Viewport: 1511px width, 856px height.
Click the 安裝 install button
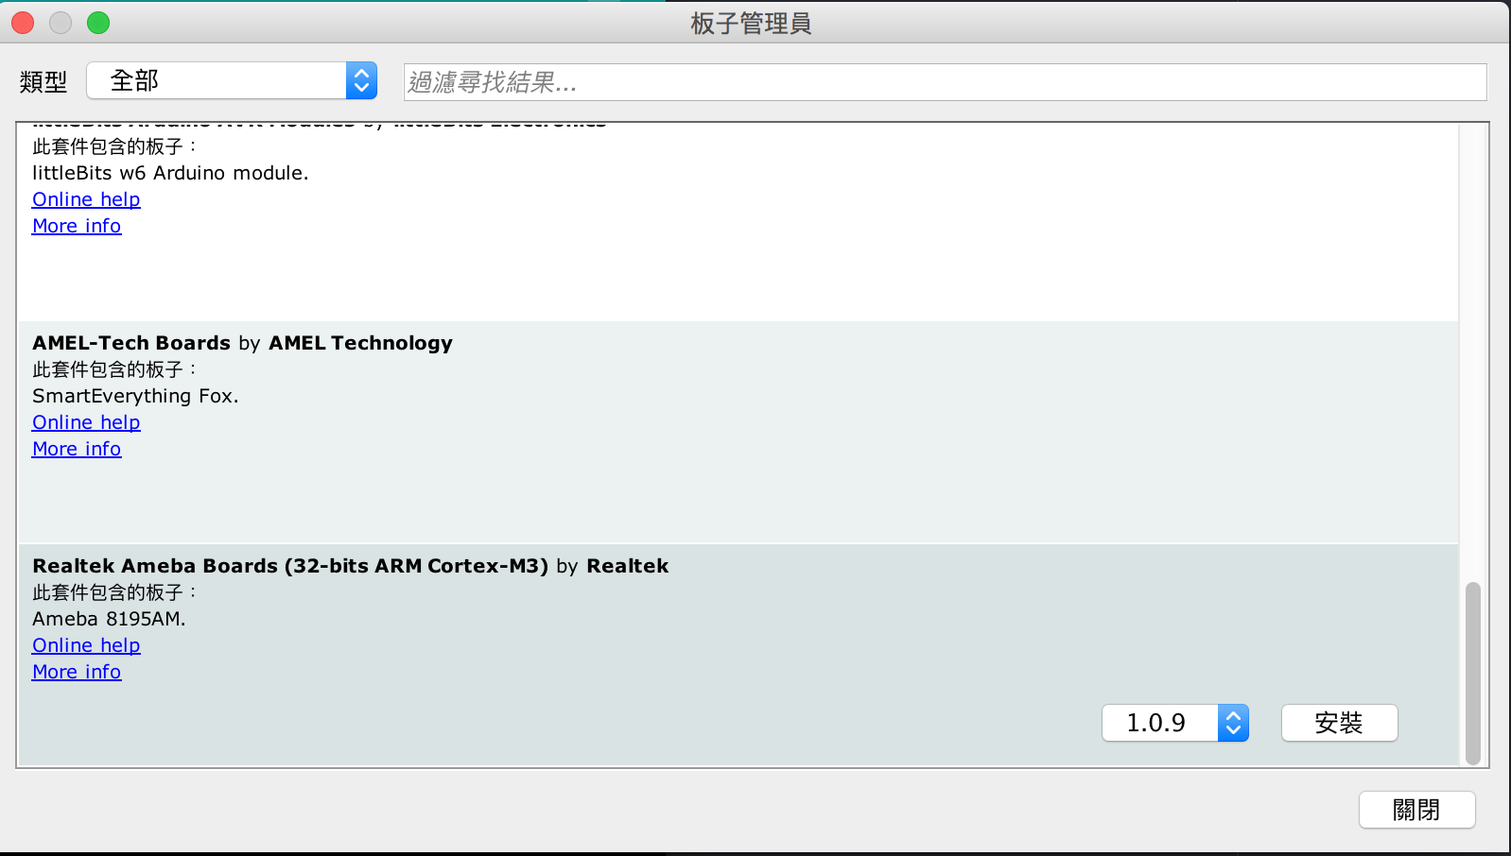point(1339,723)
